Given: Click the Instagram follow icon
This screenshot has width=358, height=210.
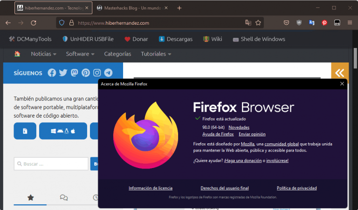Looking at the screenshot, I should tap(97, 73).
